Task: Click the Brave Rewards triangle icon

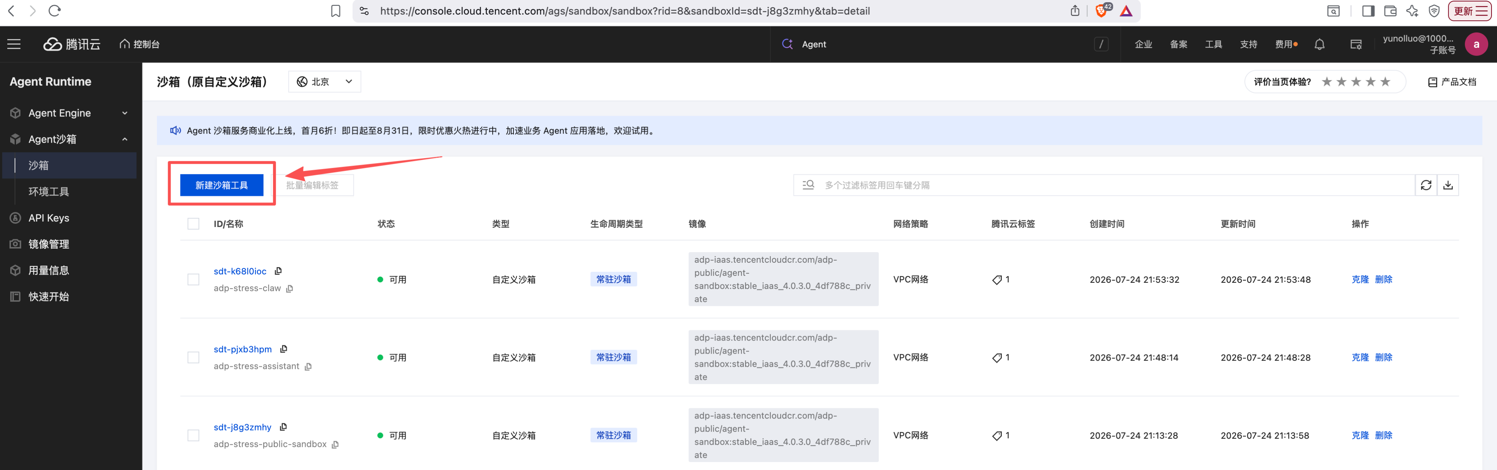Action: coord(1126,11)
